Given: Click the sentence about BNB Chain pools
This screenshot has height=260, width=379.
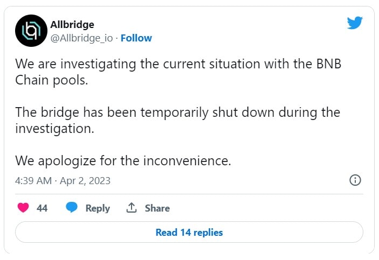Looking at the screenshot, I should coord(178,72).
